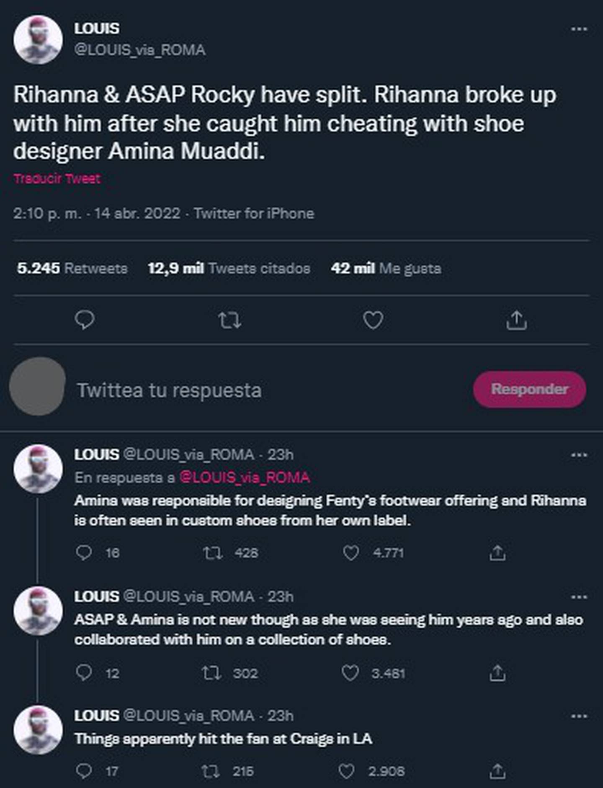Type in the Twittea tu respuesta field
The width and height of the screenshot is (603, 788).
tap(251, 390)
